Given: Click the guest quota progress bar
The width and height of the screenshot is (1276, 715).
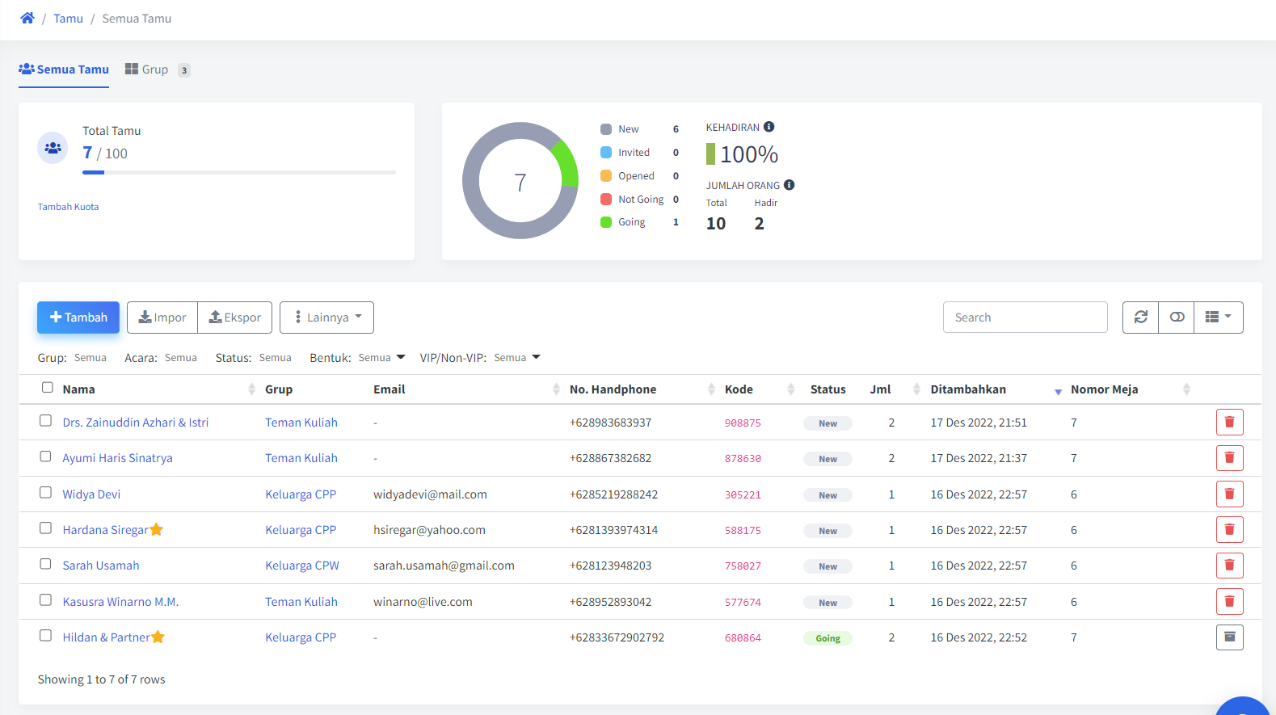Looking at the screenshot, I should [239, 172].
